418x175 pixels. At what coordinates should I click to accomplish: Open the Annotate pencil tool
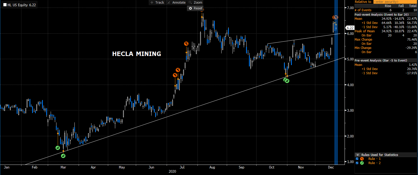tap(176, 2)
